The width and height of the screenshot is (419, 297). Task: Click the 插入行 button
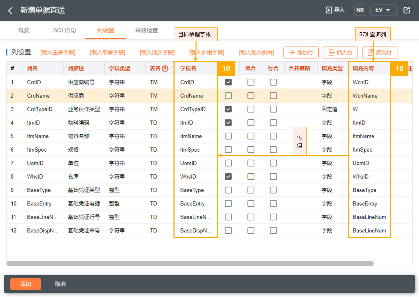pos(340,53)
